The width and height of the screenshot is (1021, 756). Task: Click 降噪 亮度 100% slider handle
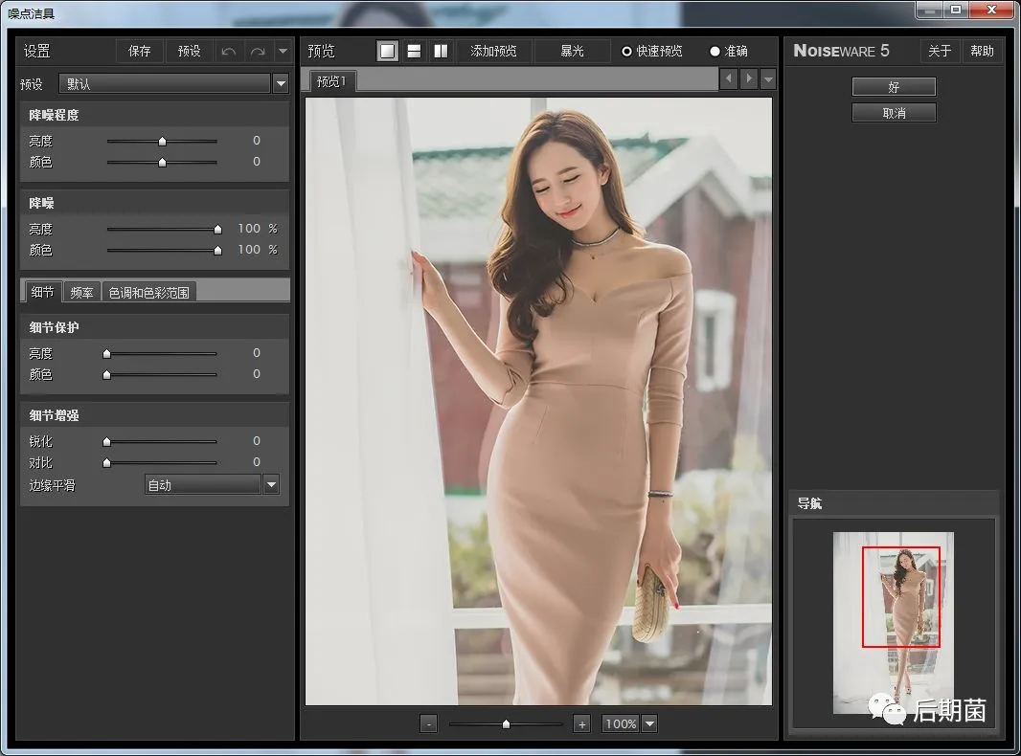[217, 229]
